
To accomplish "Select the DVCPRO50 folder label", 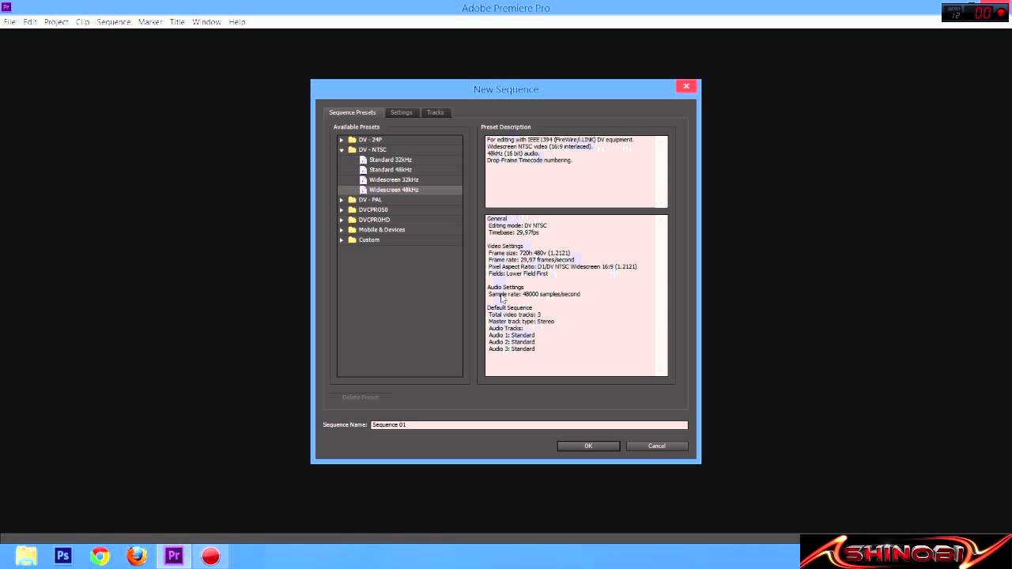I will (373, 210).
